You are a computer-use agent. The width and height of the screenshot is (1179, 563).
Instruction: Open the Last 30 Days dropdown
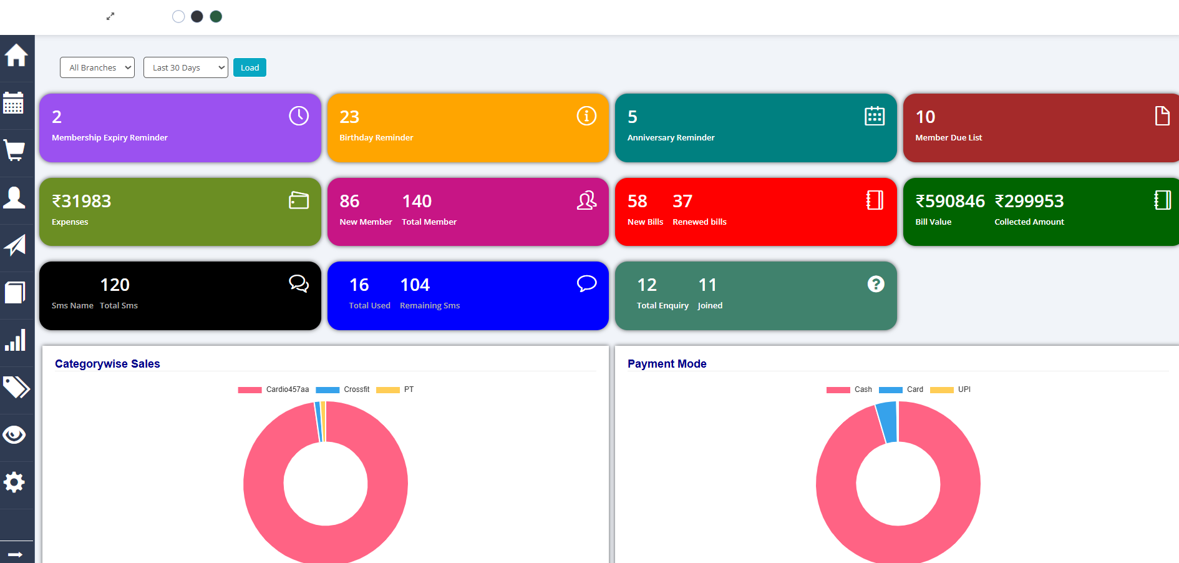pyautogui.click(x=186, y=67)
